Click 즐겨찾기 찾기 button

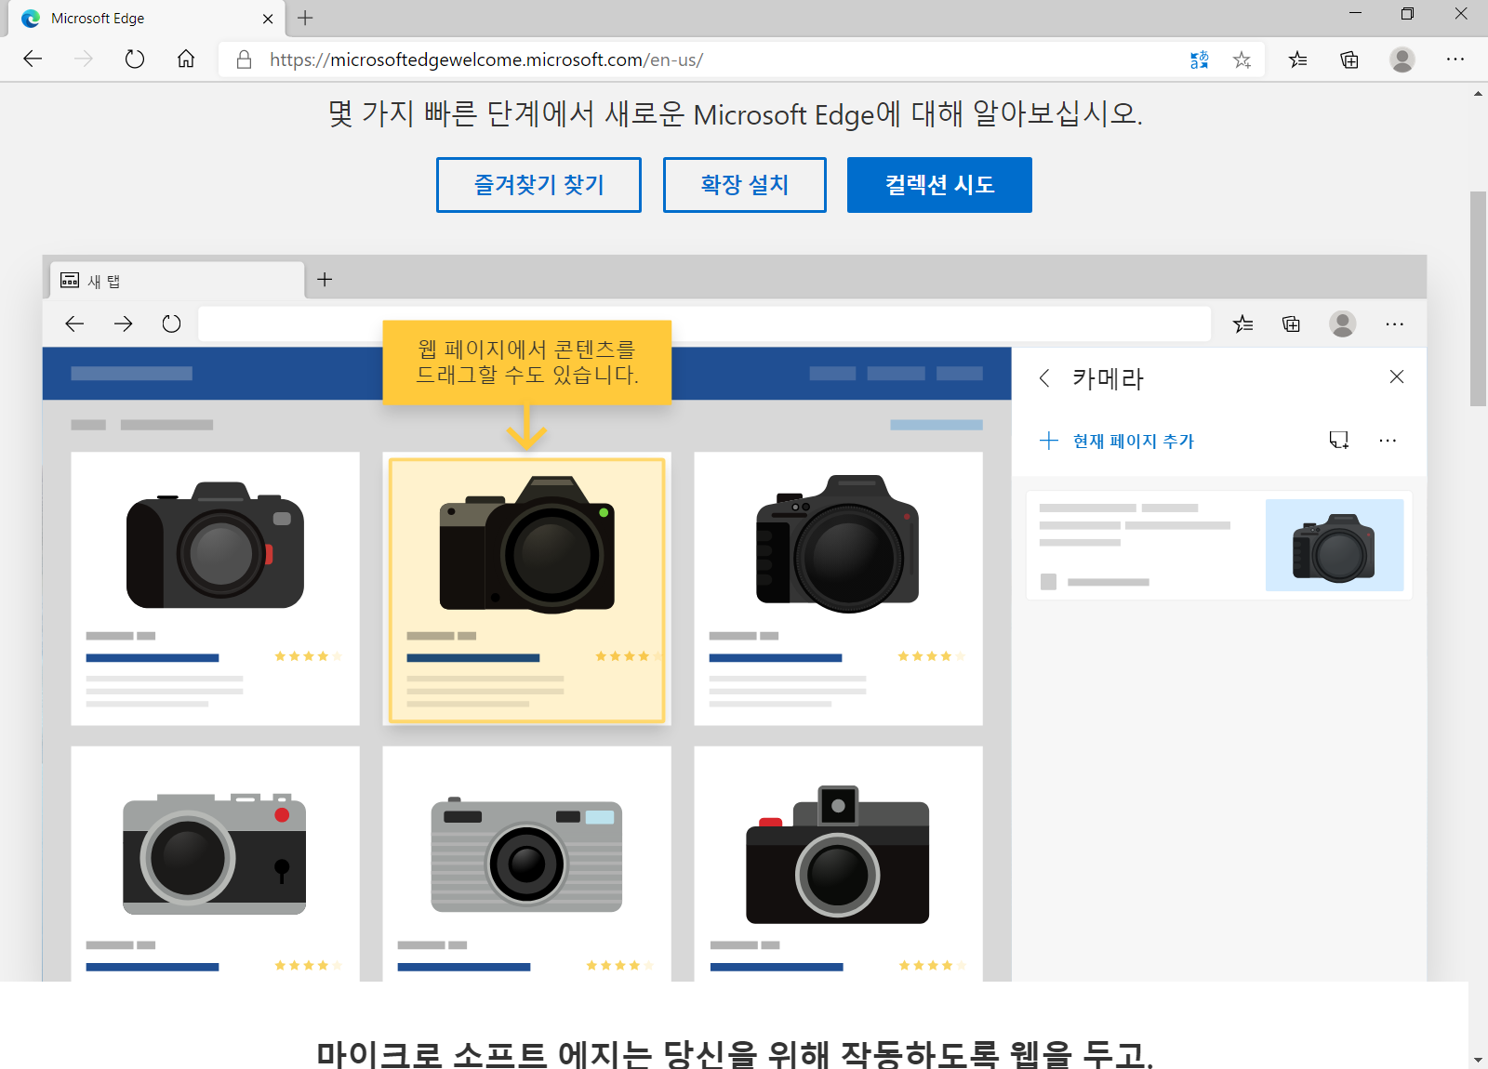click(x=538, y=185)
